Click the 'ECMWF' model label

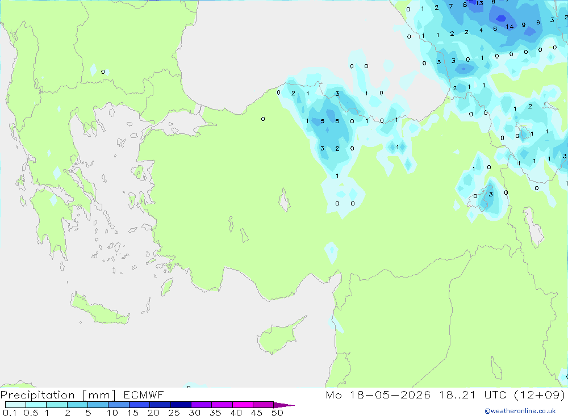click(x=144, y=394)
